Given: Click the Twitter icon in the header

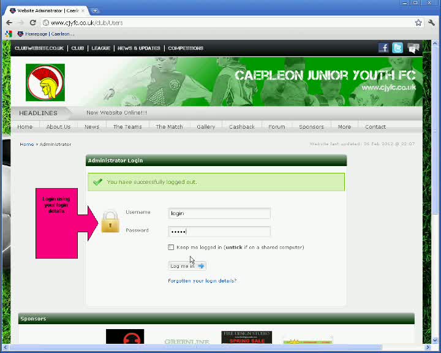Looking at the screenshot, I should coord(398,48).
